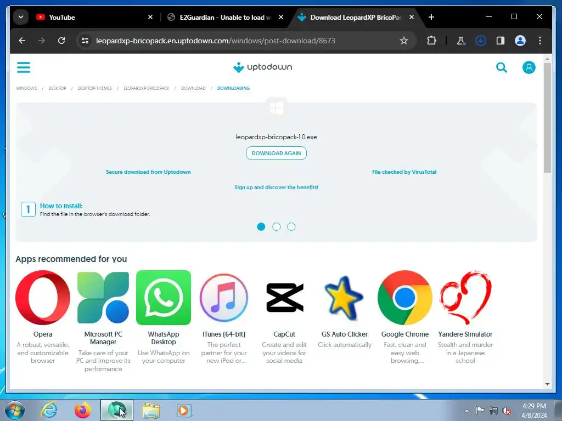Click the scrollbar down arrow
562x421 pixels.
(547, 384)
